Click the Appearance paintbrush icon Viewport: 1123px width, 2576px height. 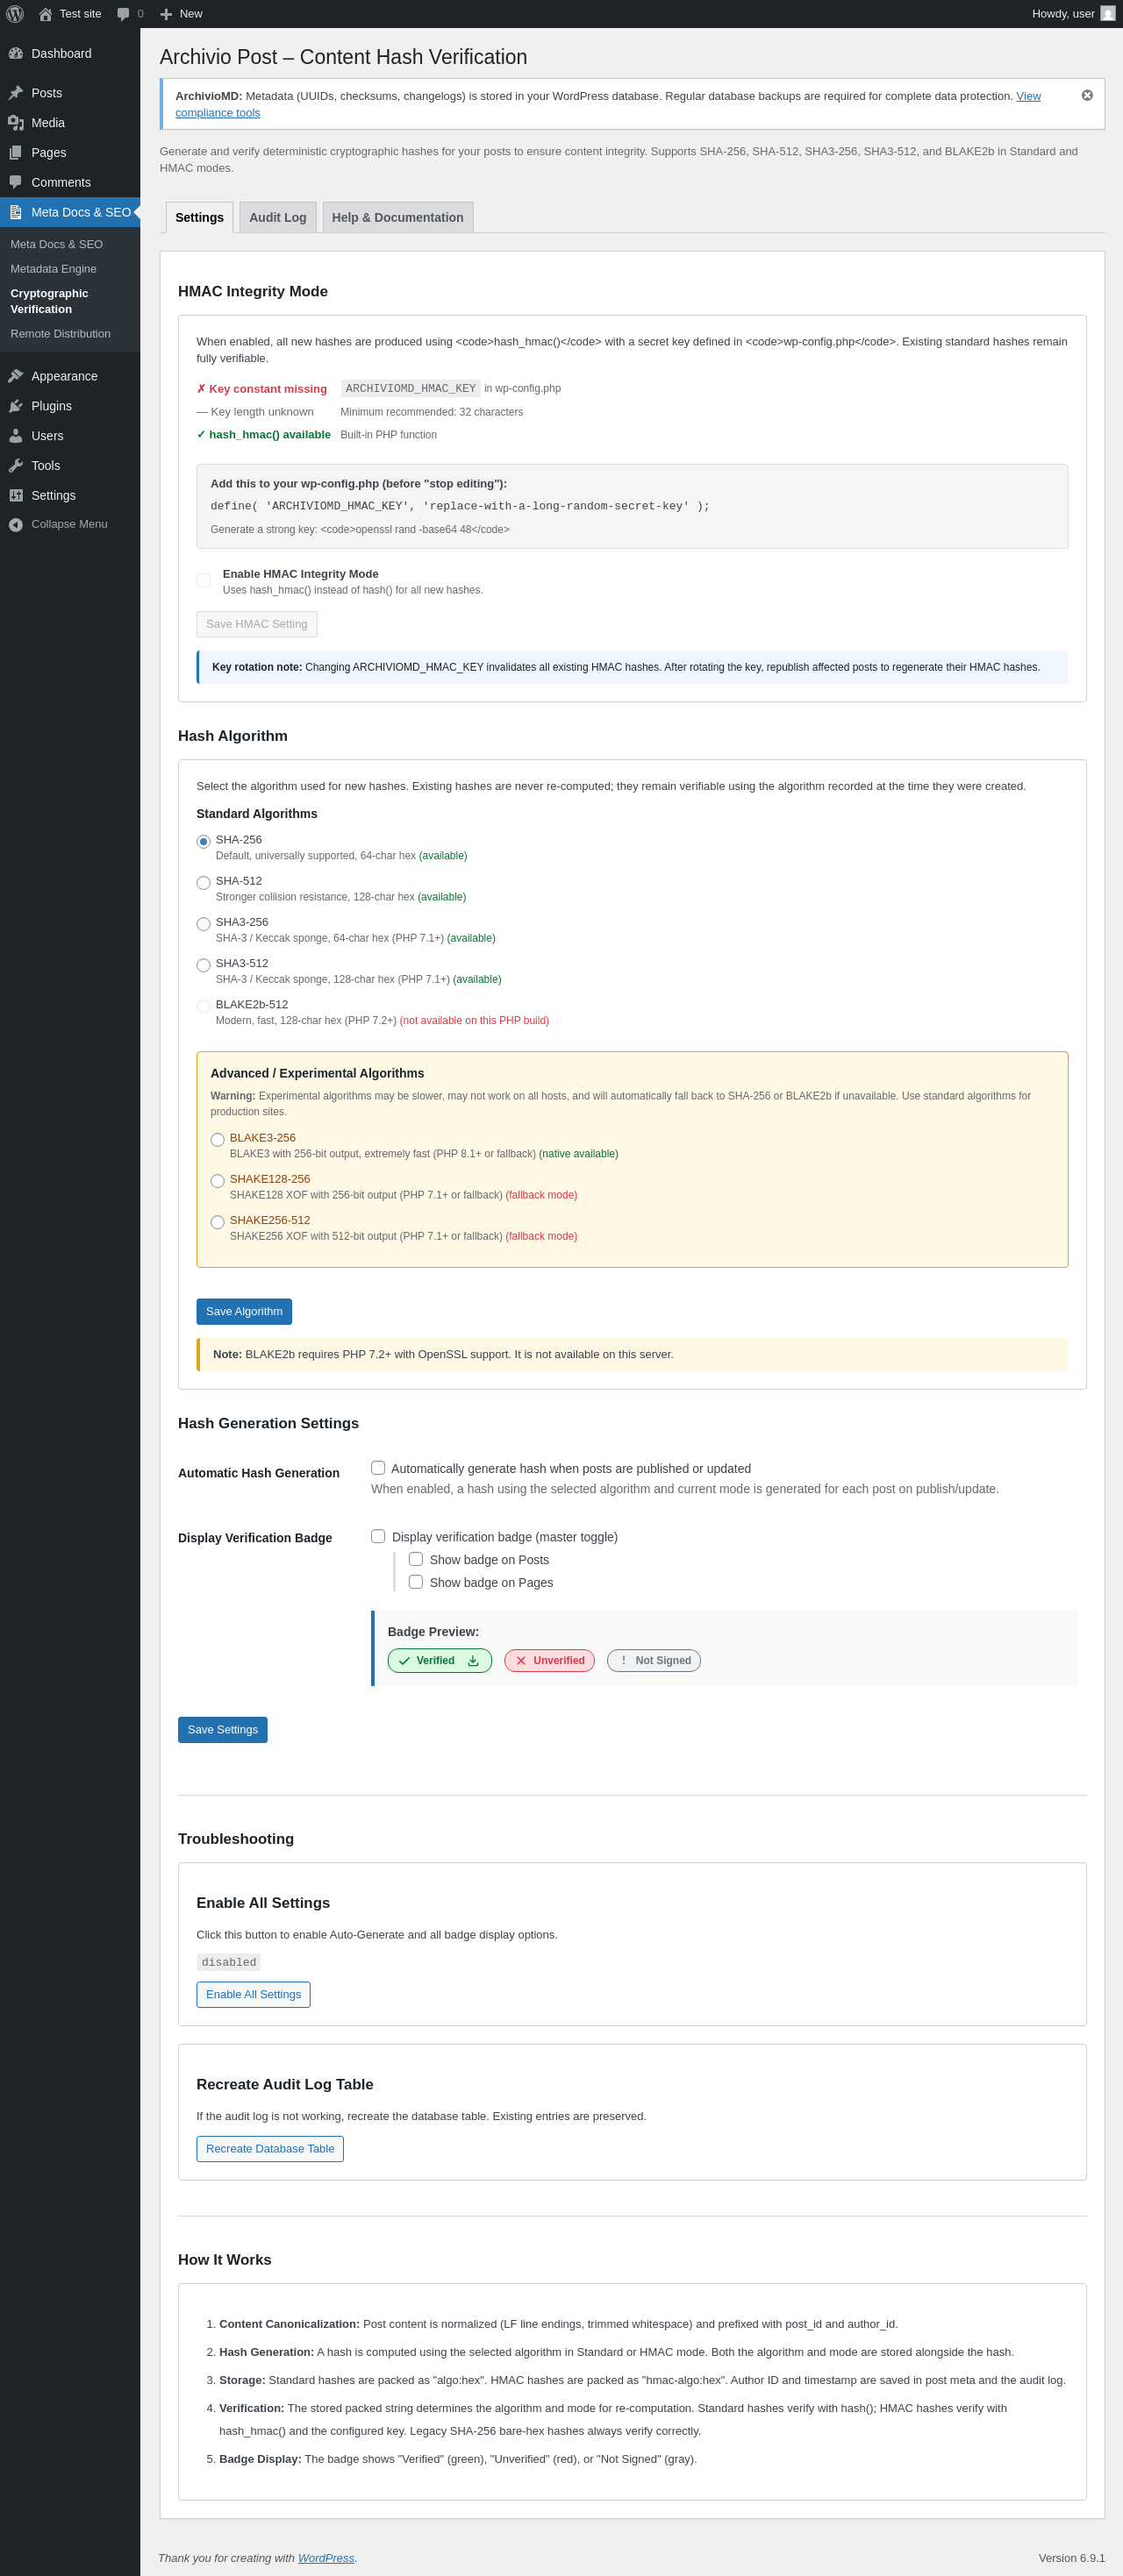point(16,376)
